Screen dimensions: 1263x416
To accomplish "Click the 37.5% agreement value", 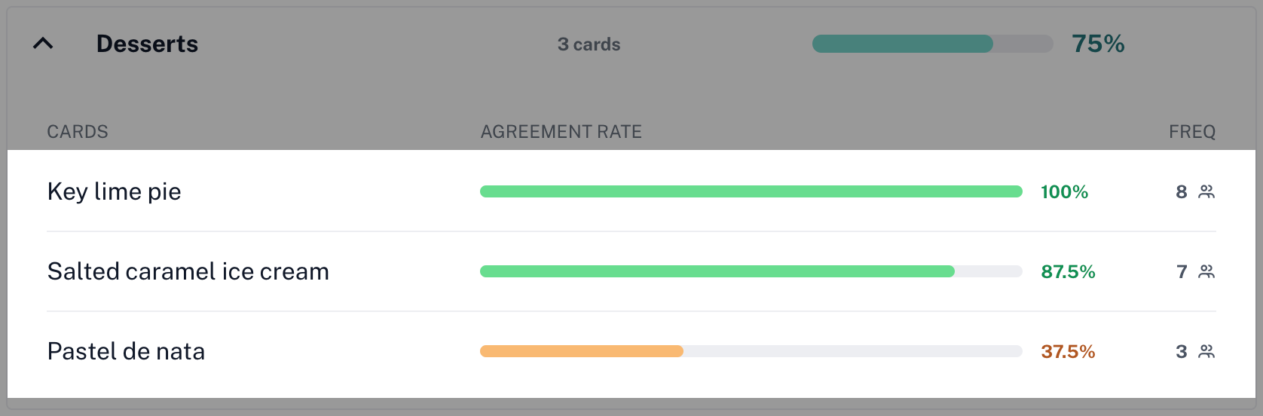I will pos(1068,352).
